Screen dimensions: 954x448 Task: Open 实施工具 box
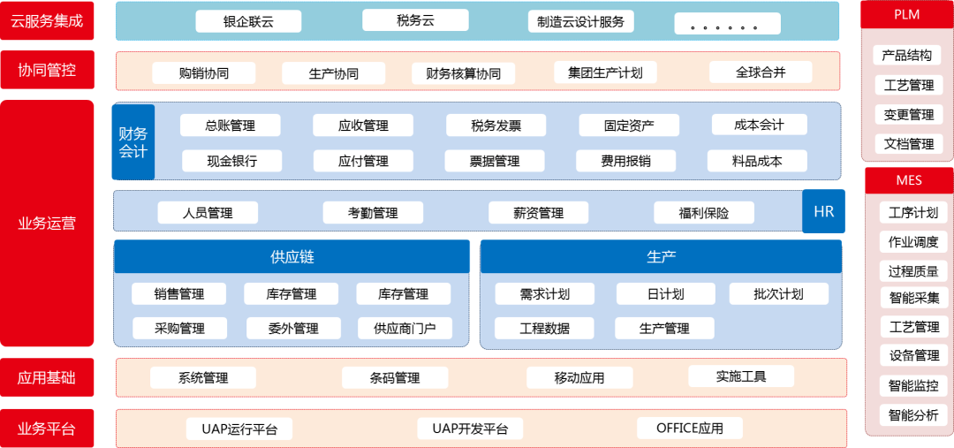(x=741, y=376)
